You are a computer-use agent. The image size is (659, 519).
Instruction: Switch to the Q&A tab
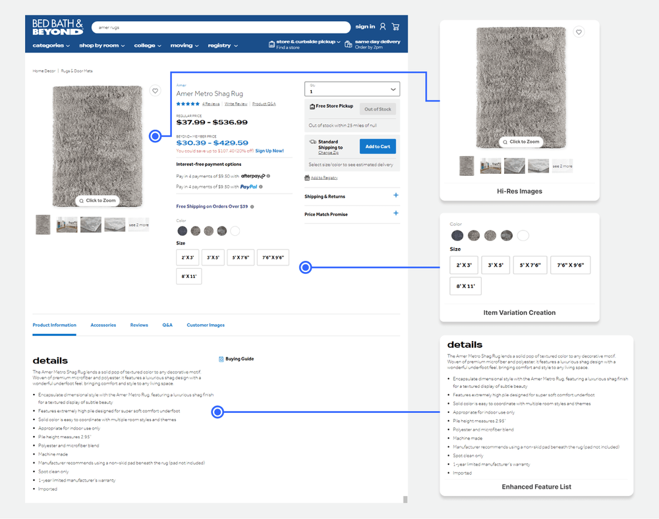(167, 325)
